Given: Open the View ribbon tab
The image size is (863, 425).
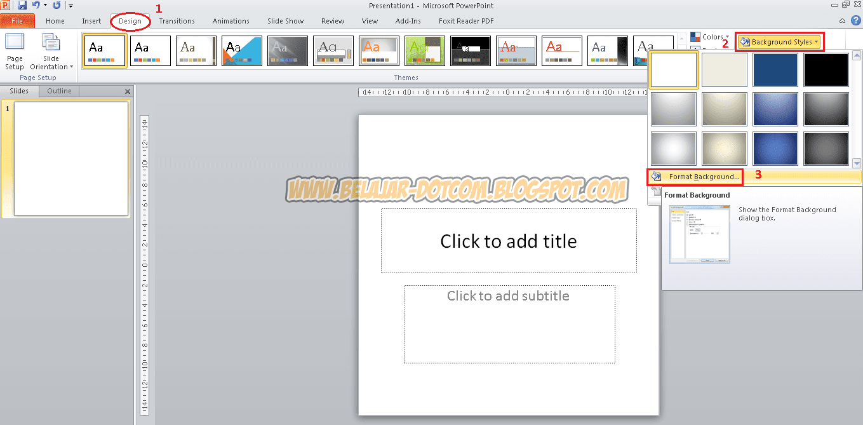Looking at the screenshot, I should click(x=370, y=21).
